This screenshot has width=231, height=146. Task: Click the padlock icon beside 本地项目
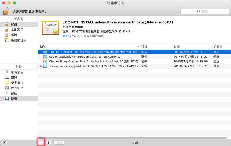click(7, 29)
